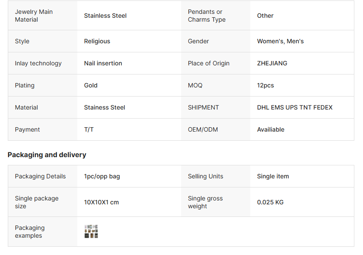Select the "Women's, Men's" gender value
Screen dimensions: 363x255
click(x=280, y=41)
